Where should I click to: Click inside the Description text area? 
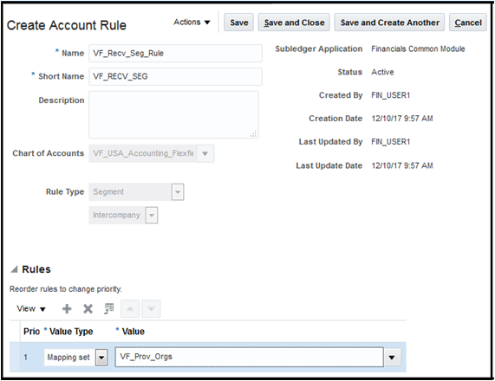(173, 114)
